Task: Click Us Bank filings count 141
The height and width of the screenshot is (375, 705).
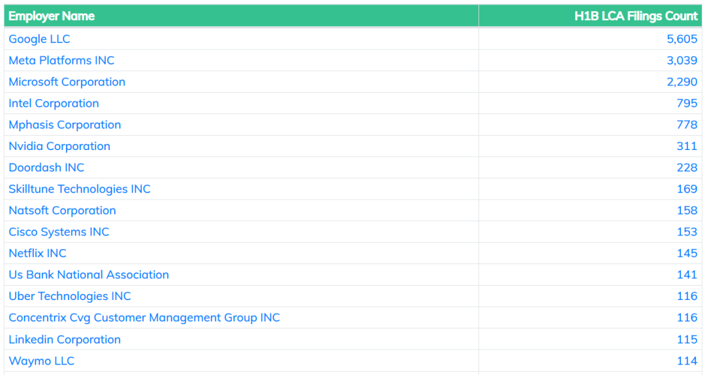Action: click(687, 275)
